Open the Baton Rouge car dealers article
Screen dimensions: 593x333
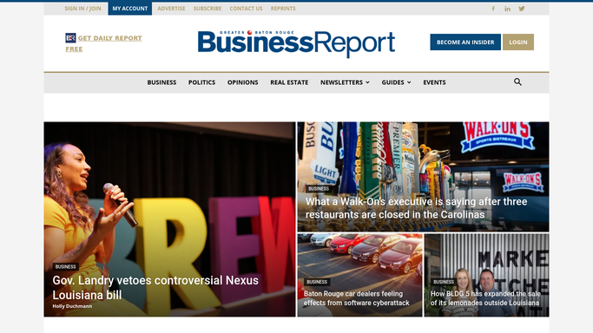click(356, 298)
